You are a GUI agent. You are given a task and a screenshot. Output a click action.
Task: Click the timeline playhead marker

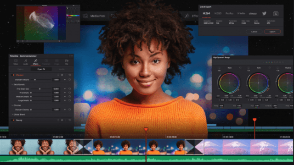pyautogui.click(x=146, y=129)
